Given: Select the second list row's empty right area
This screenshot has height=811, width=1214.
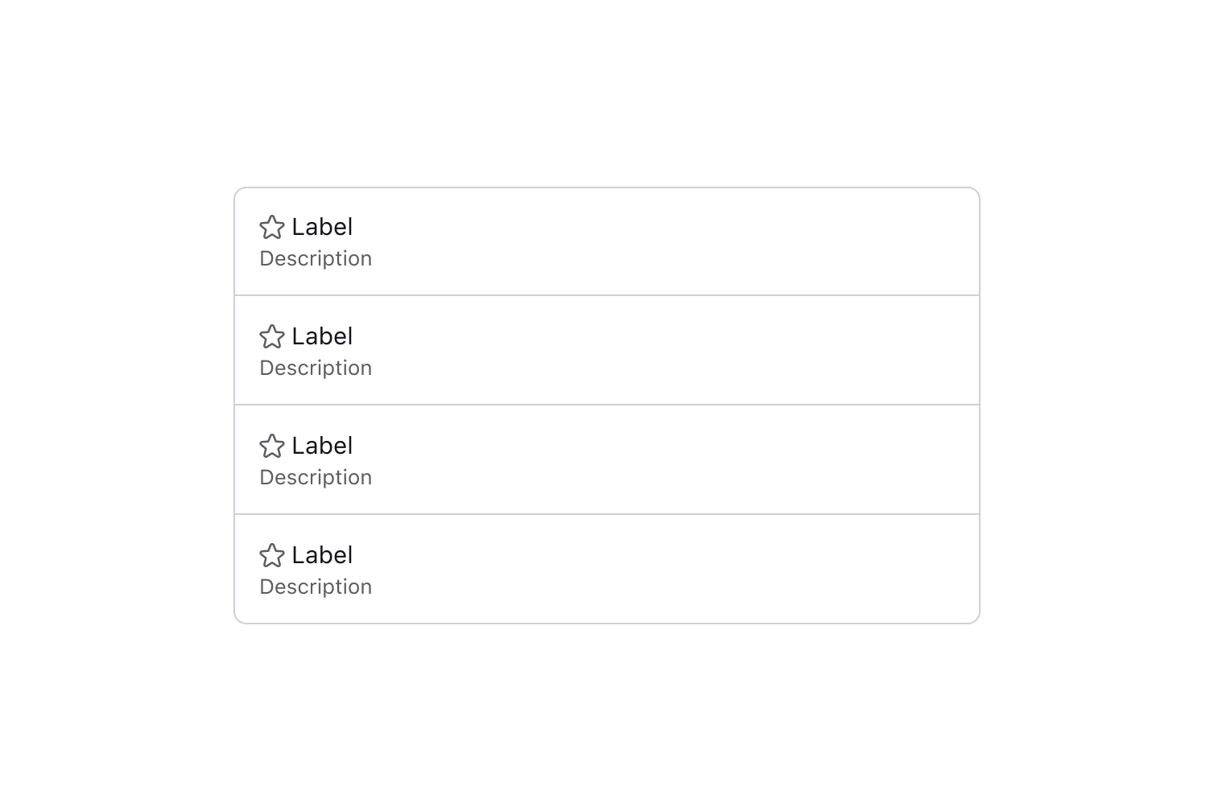Looking at the screenshot, I should coord(725,351).
